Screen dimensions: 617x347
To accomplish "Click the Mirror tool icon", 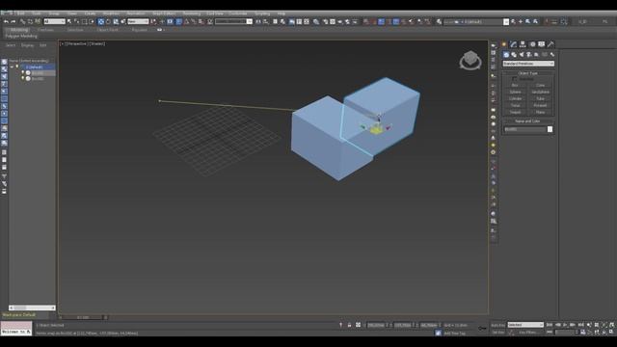I will pos(258,21).
